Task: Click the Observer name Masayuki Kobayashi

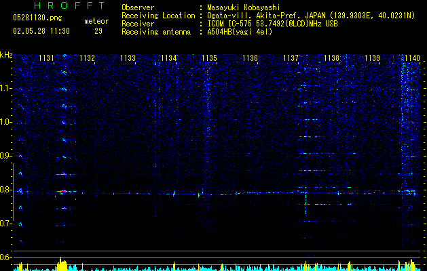Action: 244,7
